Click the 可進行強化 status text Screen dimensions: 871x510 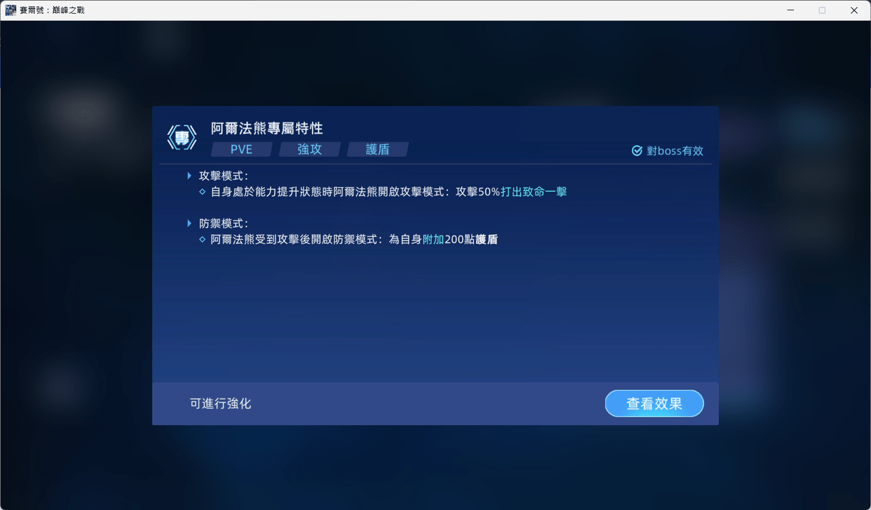(x=221, y=404)
